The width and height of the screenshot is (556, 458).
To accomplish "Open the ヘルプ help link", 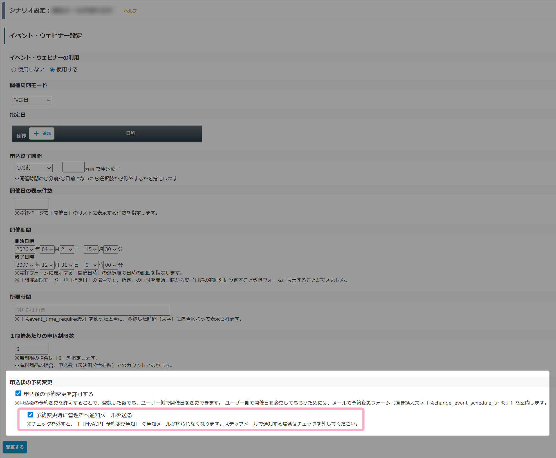I will pyautogui.click(x=130, y=11).
